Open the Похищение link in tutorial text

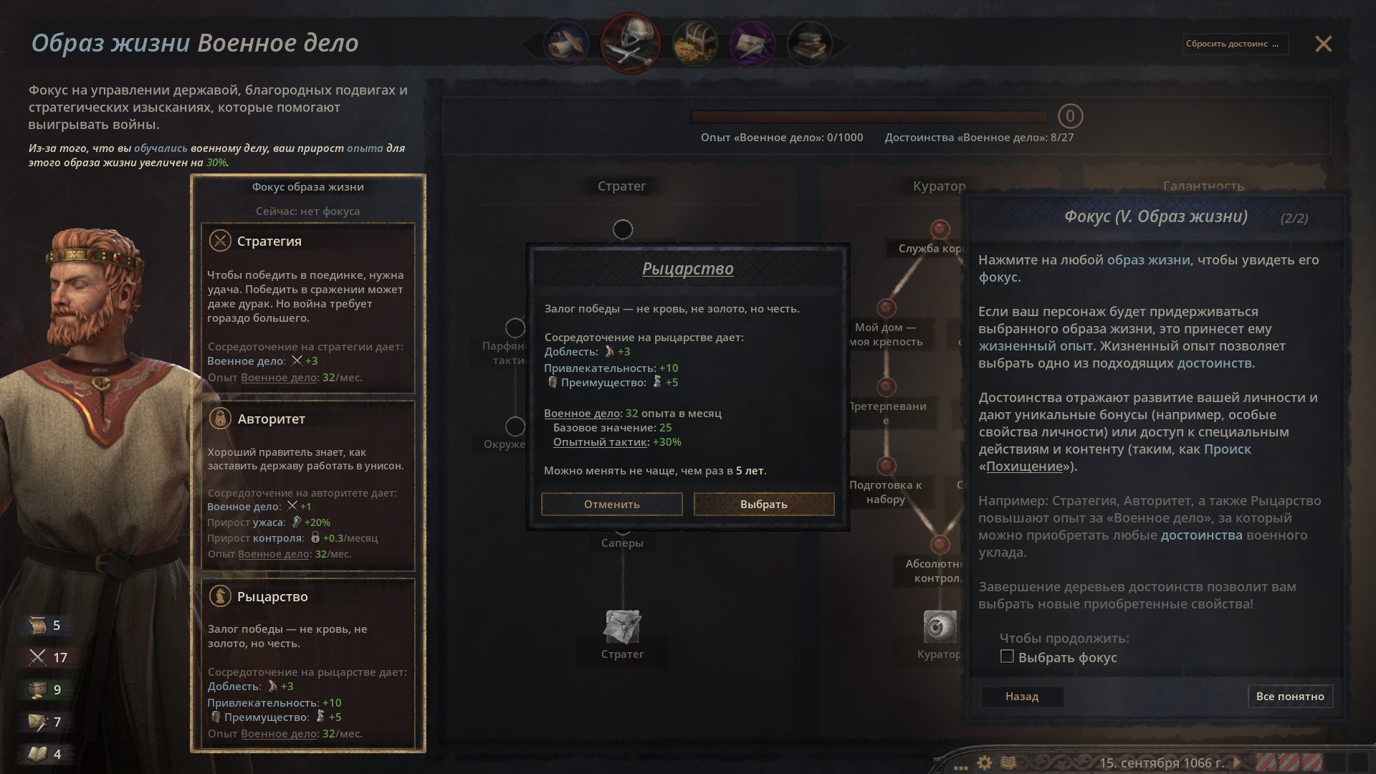tap(1024, 467)
